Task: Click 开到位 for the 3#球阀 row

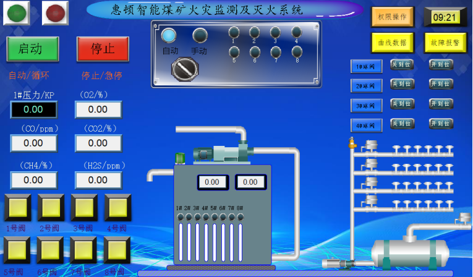Action: (441, 103)
